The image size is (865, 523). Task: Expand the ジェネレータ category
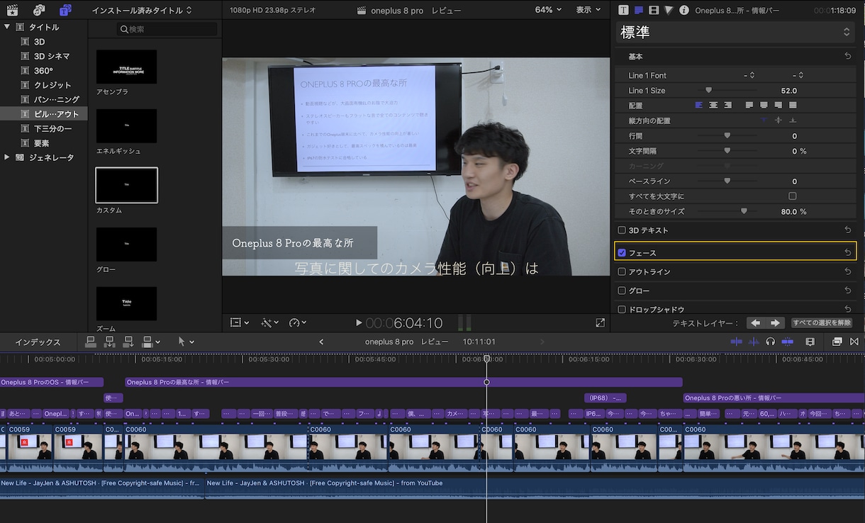point(7,157)
